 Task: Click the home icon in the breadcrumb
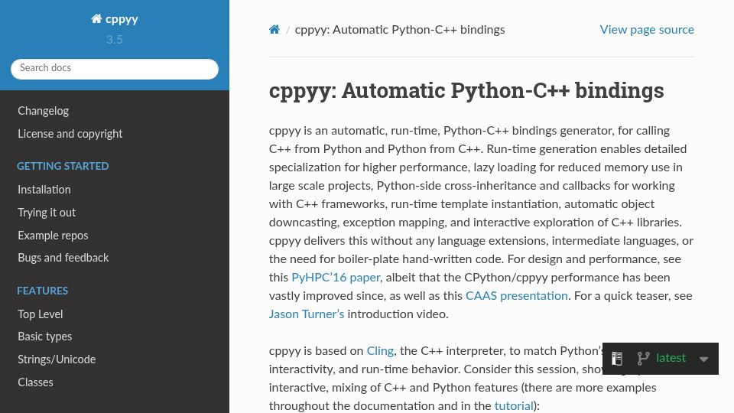(274, 30)
